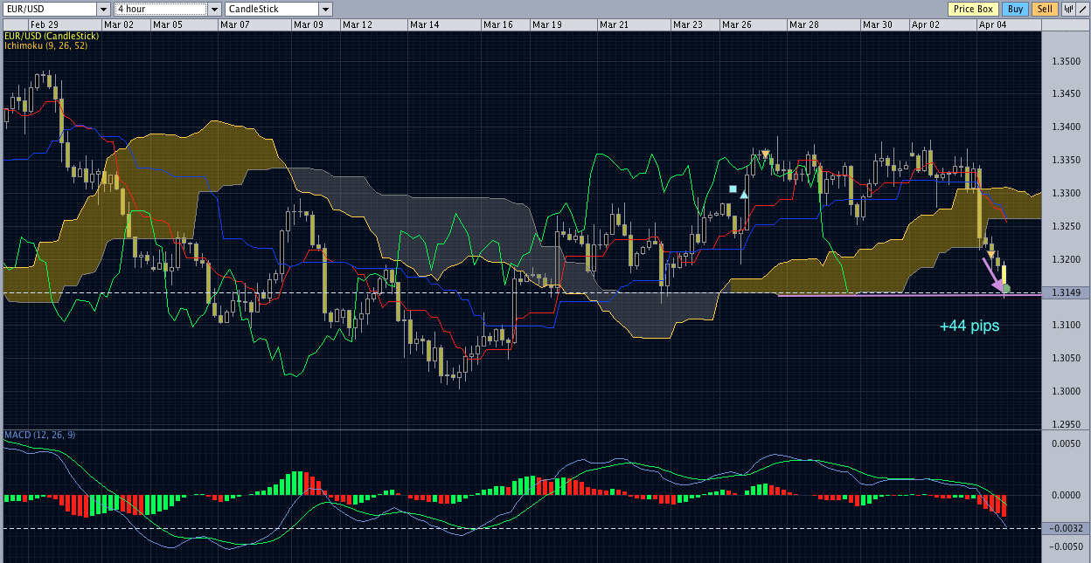Click the orange sell marker near Apr 04

coord(991,254)
